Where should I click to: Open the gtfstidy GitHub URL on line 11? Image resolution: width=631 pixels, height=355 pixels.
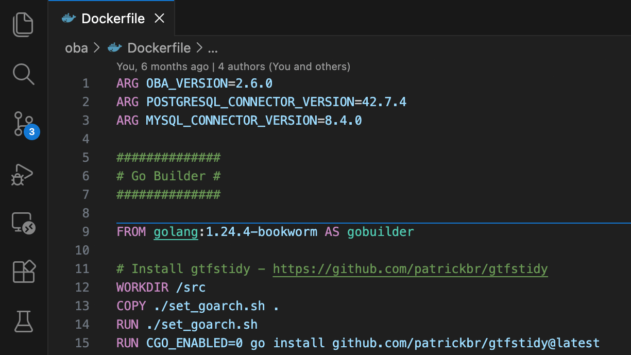click(410, 268)
